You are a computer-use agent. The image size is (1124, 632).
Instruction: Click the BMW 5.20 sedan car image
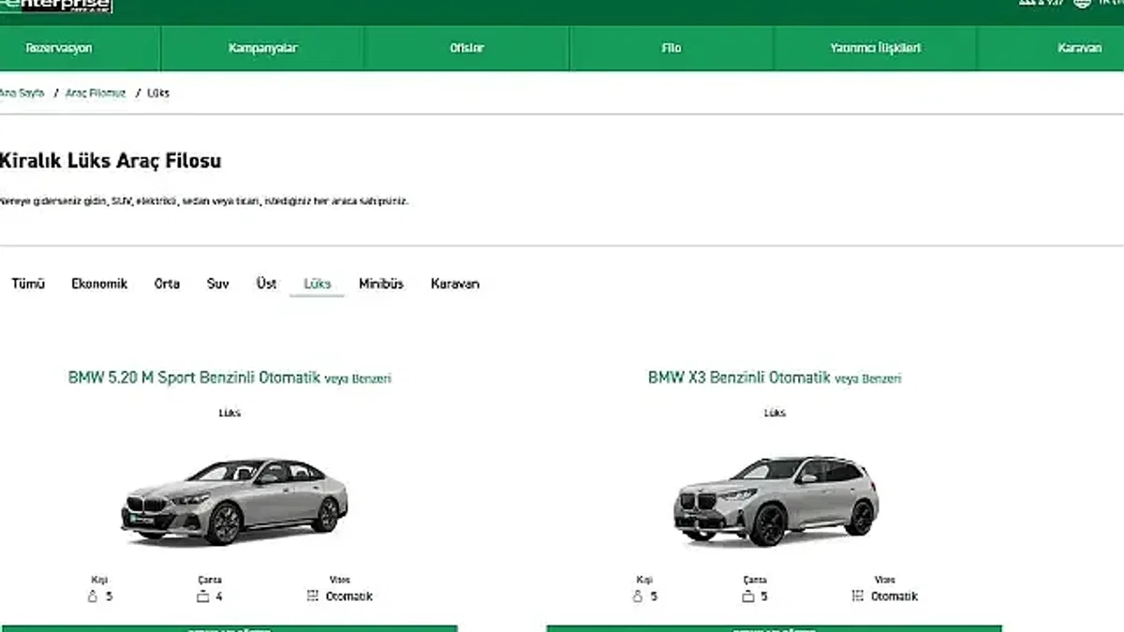point(234,501)
